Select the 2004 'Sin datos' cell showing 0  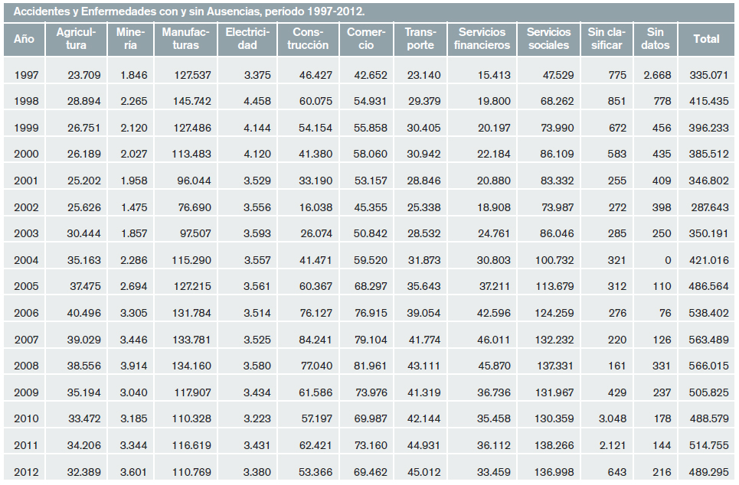pos(667,260)
